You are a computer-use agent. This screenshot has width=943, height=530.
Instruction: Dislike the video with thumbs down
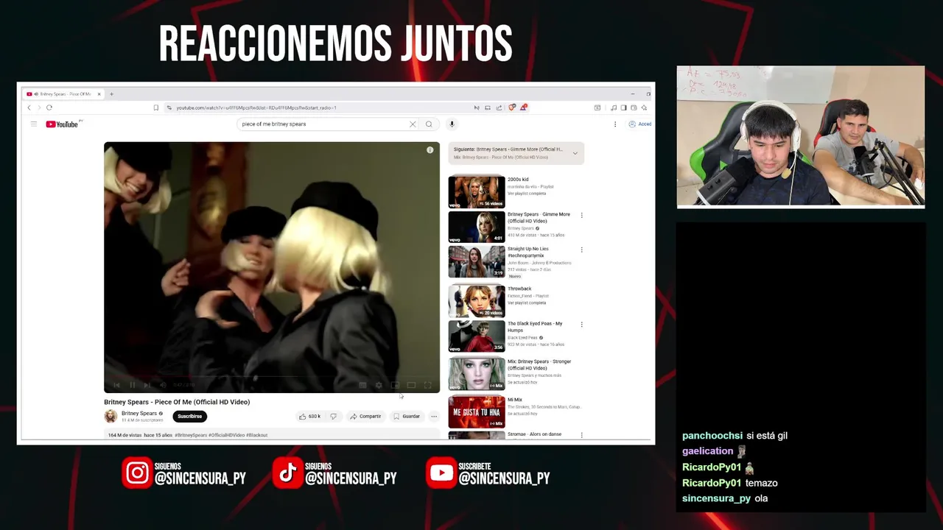click(x=333, y=417)
